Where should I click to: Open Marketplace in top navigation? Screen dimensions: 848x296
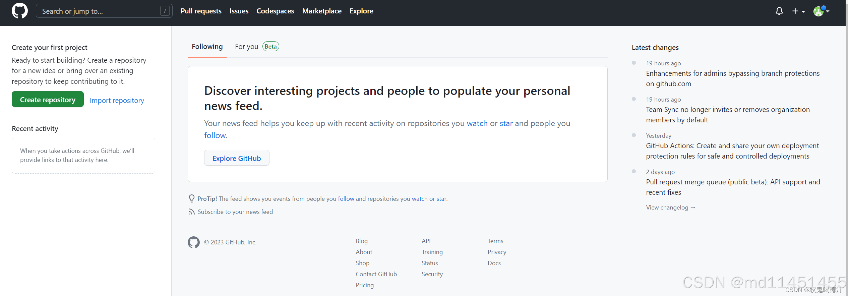(x=322, y=11)
